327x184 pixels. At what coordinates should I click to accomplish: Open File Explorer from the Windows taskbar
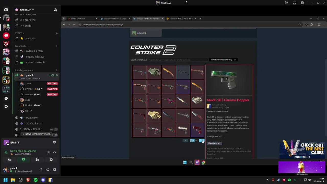pyautogui.click(x=13, y=180)
